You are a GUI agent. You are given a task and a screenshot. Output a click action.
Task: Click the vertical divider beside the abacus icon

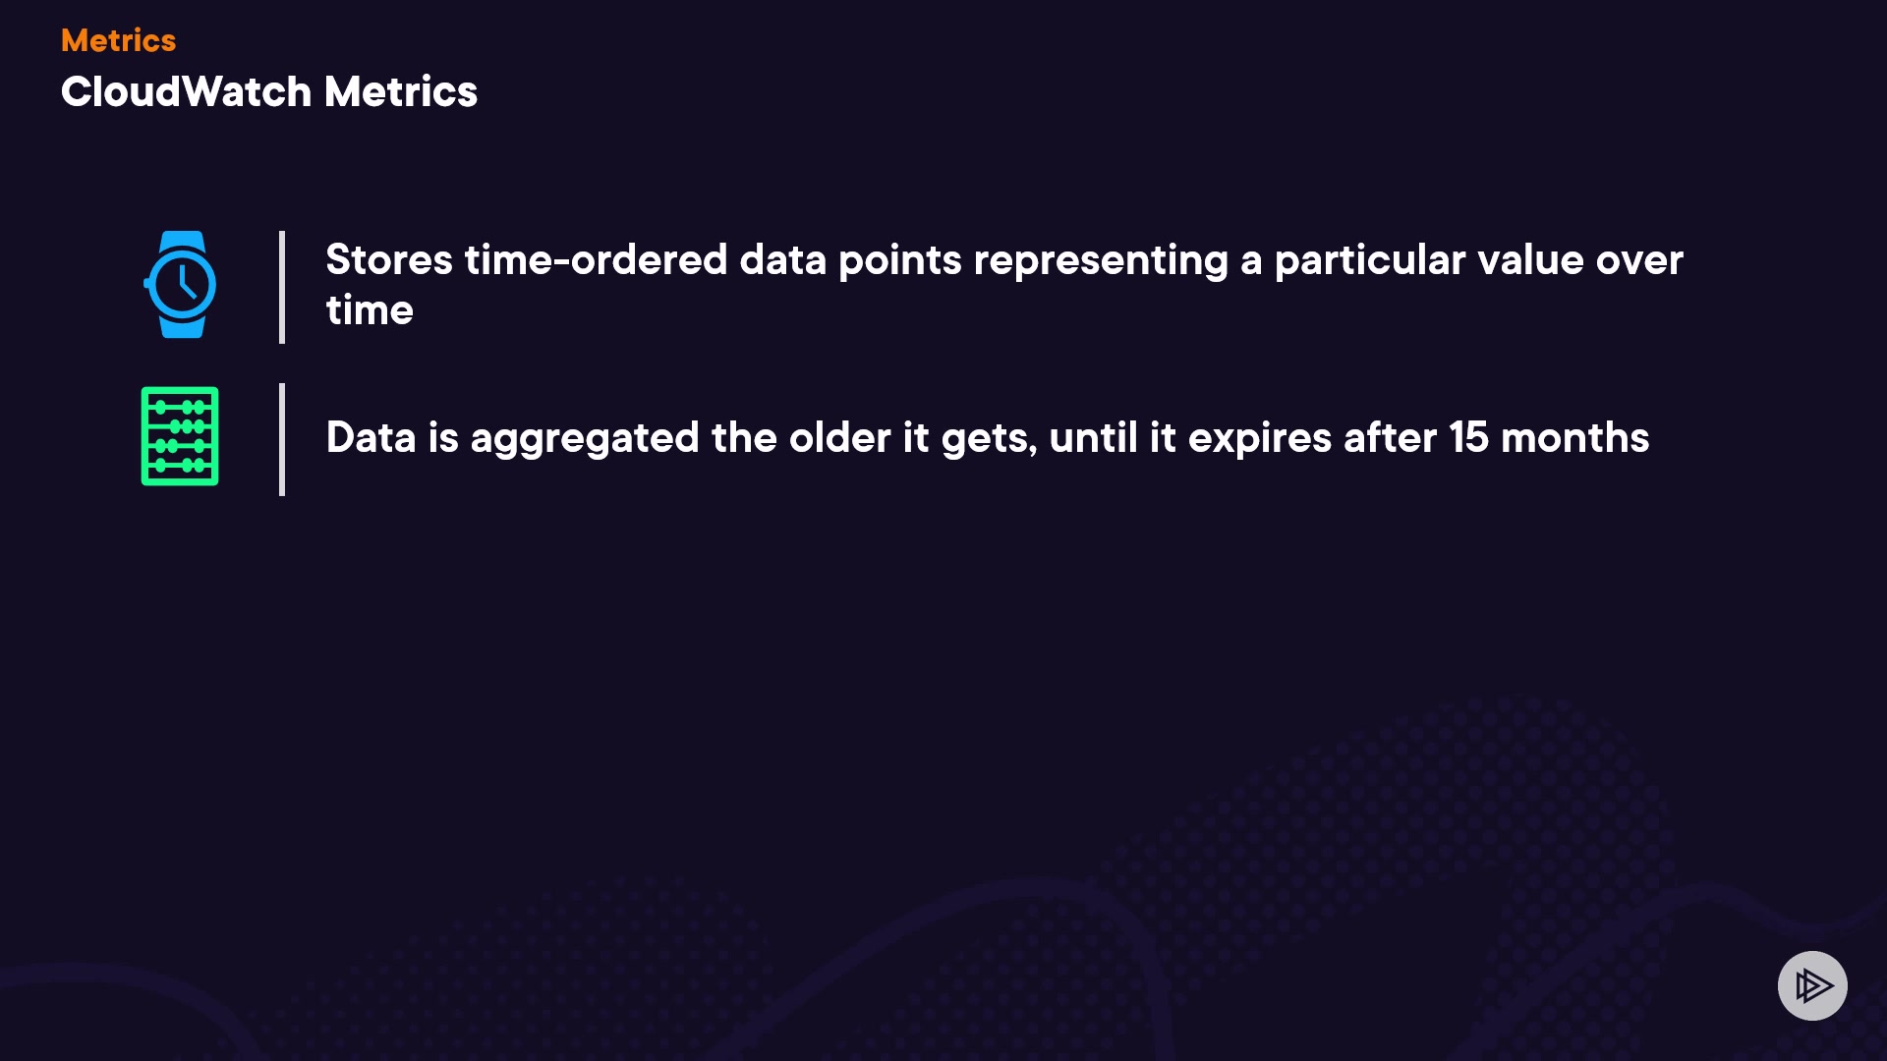pos(282,439)
